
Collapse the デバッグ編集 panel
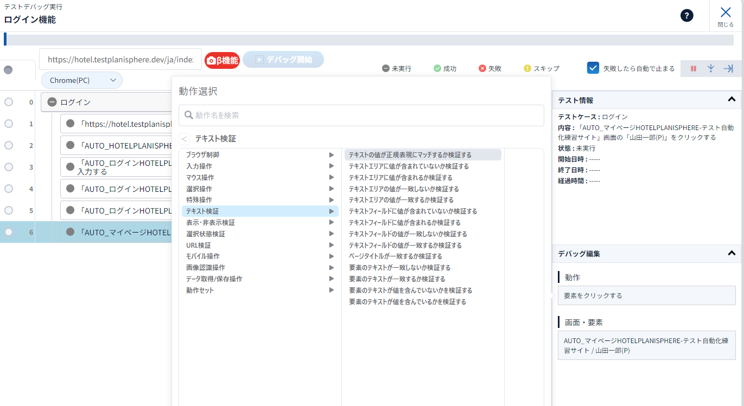pos(732,253)
